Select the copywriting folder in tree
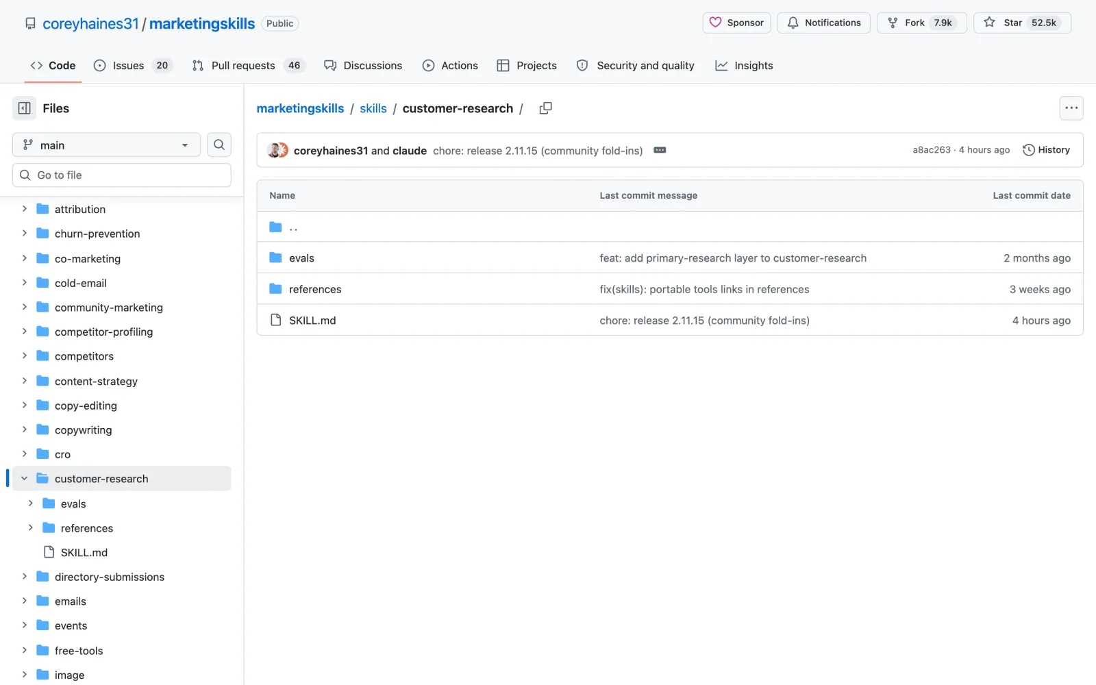This screenshot has height=685, width=1096. pos(83,429)
